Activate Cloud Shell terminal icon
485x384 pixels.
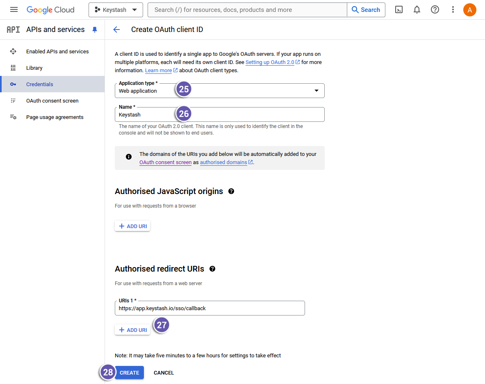click(399, 10)
